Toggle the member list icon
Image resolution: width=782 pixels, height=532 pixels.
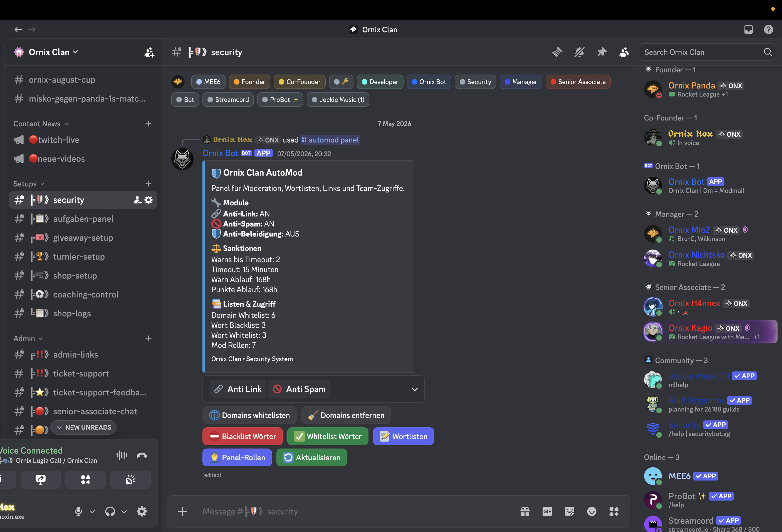[624, 52]
